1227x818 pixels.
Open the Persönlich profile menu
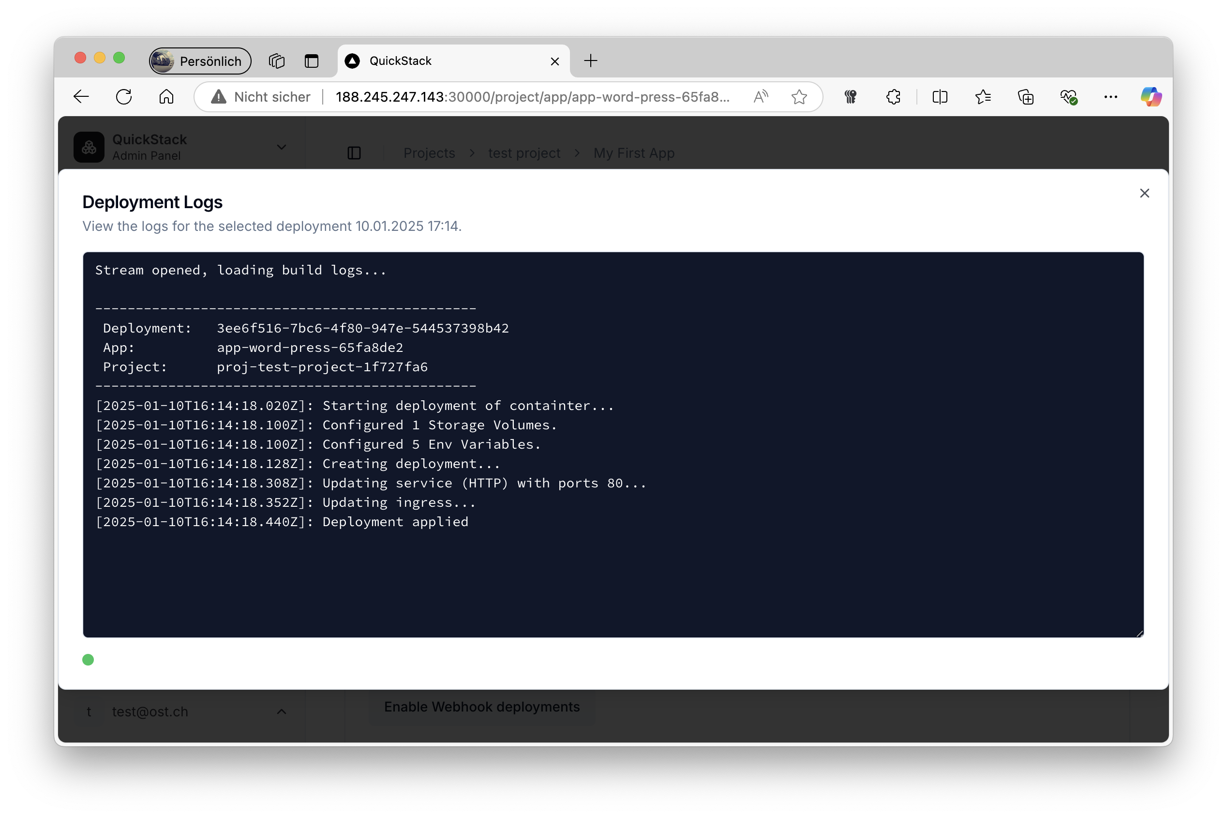pos(200,61)
